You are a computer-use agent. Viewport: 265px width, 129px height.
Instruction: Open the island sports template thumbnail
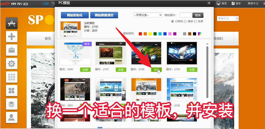coord(111,89)
